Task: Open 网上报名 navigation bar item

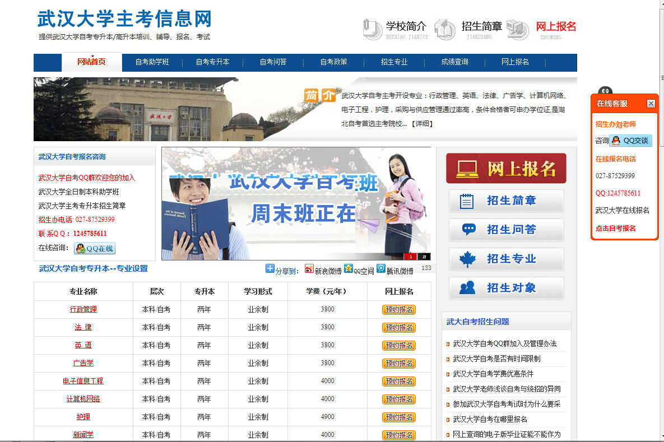Action: 516,62
